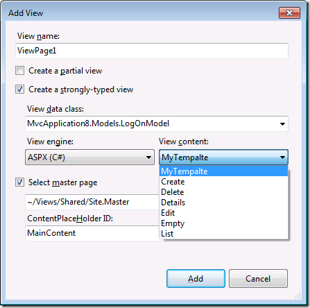Open the View data class dropdown arrow
The height and width of the screenshot is (308, 310).
click(282, 124)
